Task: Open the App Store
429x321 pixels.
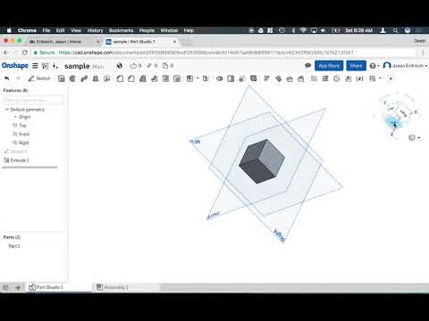Action: coord(329,66)
